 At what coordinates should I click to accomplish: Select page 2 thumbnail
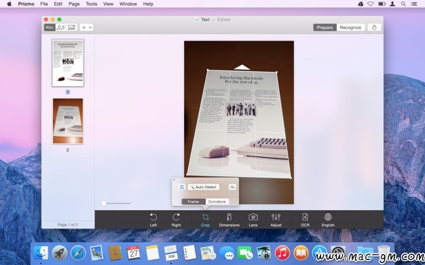[68, 121]
